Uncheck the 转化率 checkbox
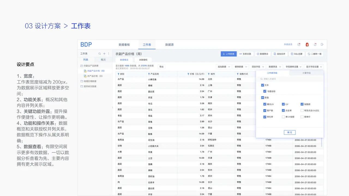The width and height of the screenshot is (349, 196). pos(265,117)
